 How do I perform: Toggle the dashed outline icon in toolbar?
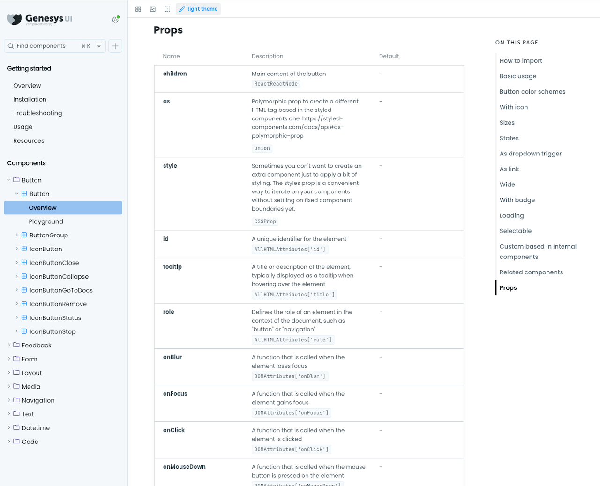pyautogui.click(x=167, y=9)
